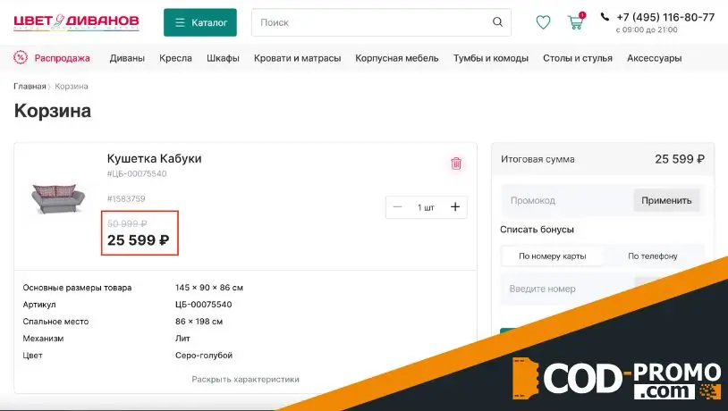728x411 pixels.
Task: Go to the Шкафы category
Action: click(x=223, y=58)
